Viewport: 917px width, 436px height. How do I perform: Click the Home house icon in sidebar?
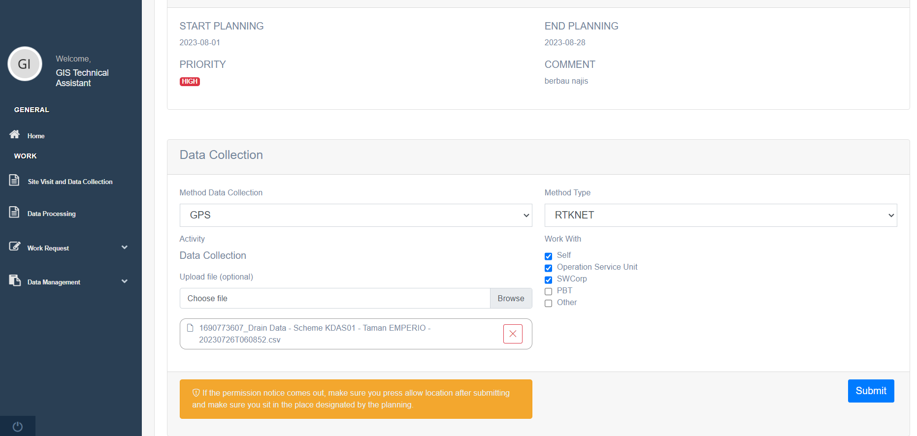pos(15,134)
